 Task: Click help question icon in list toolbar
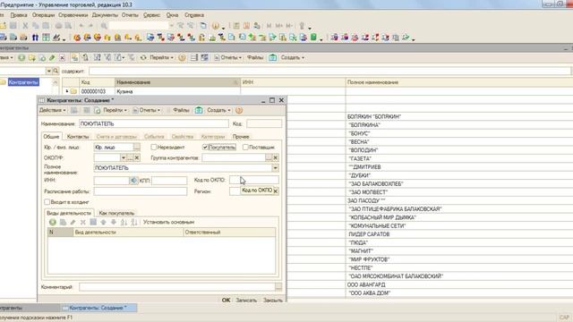point(182,57)
